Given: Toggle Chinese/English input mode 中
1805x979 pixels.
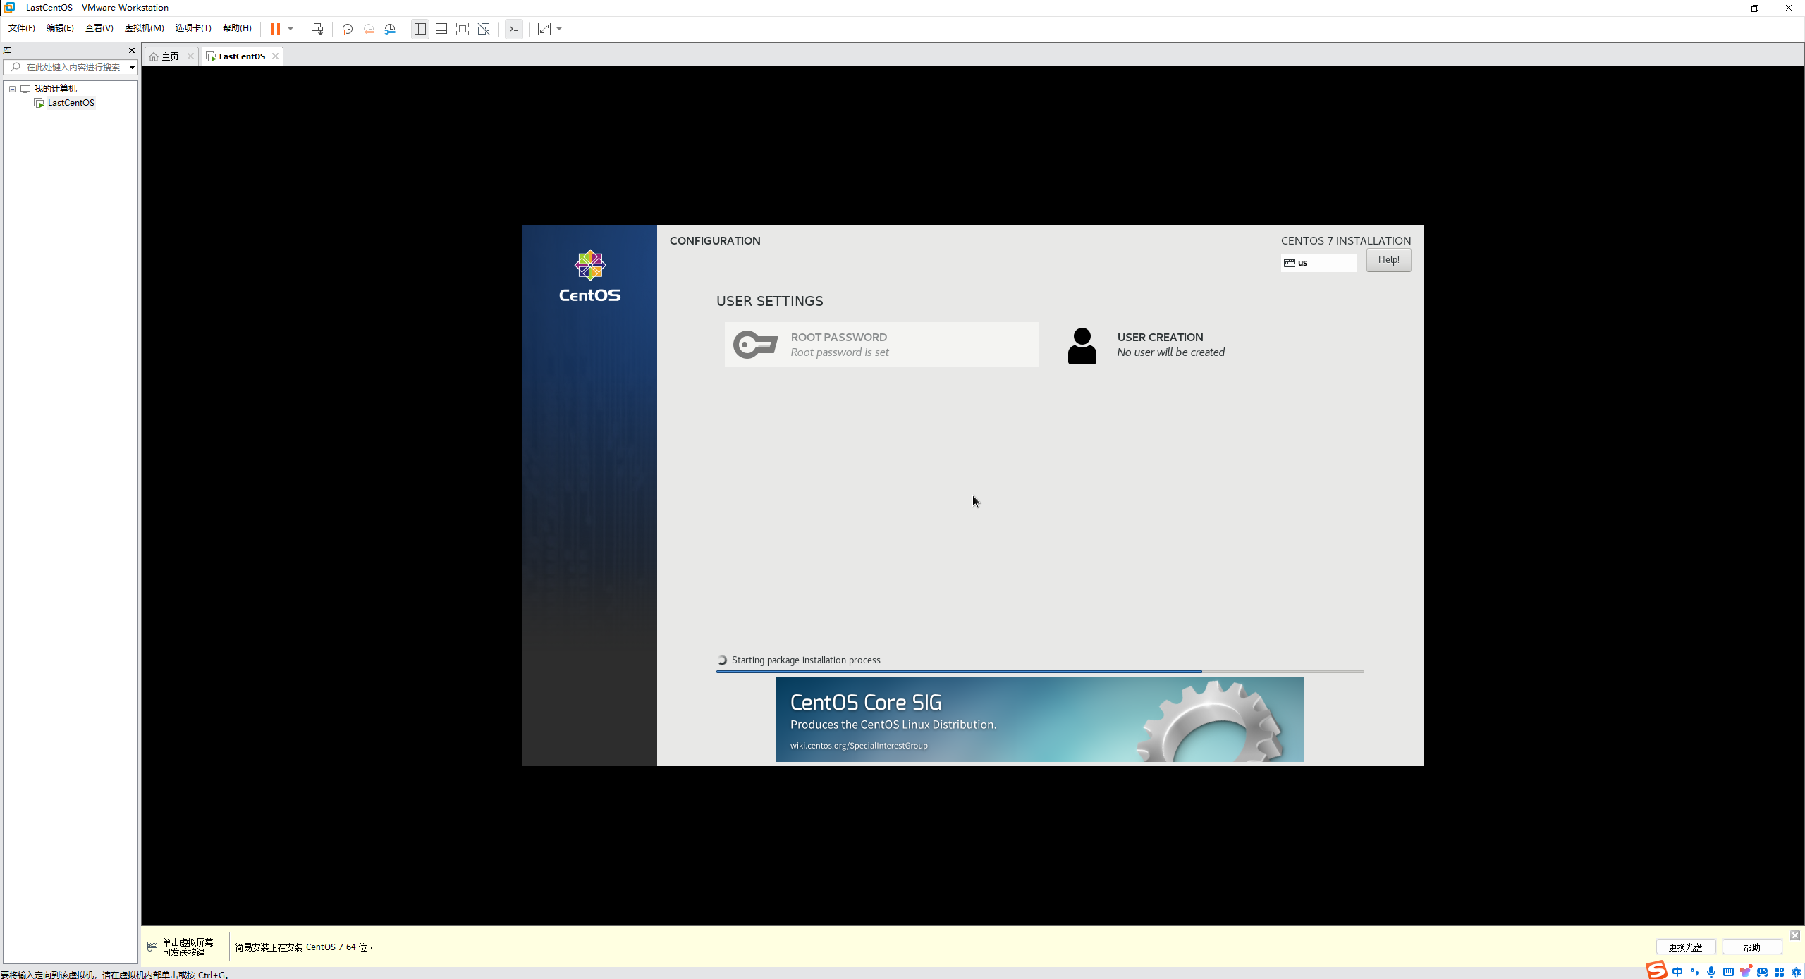Looking at the screenshot, I should click(x=1677, y=972).
